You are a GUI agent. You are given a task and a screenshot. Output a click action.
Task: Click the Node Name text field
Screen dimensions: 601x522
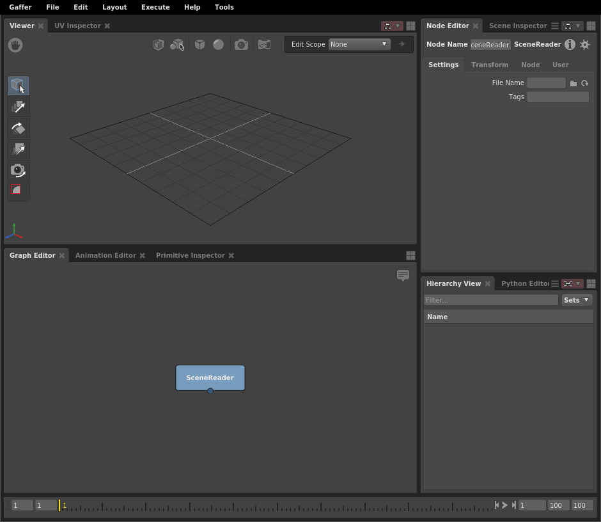490,45
